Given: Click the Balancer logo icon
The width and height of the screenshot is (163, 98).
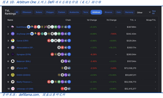Looking at the screenshot, I should (x=13, y=61).
